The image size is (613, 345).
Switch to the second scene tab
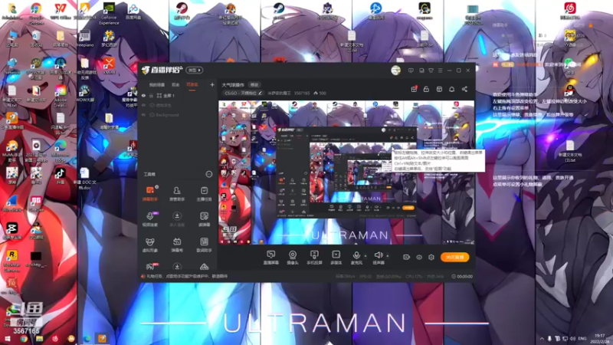[x=175, y=85]
